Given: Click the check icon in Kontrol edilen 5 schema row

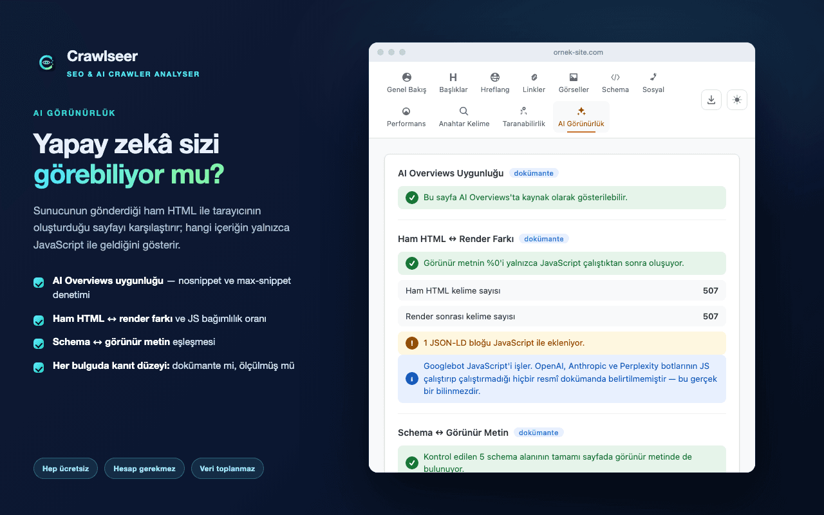Looking at the screenshot, I should [412, 463].
